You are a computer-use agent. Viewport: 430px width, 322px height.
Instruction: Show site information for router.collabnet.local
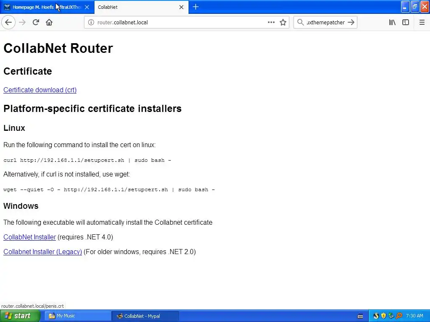click(x=91, y=23)
